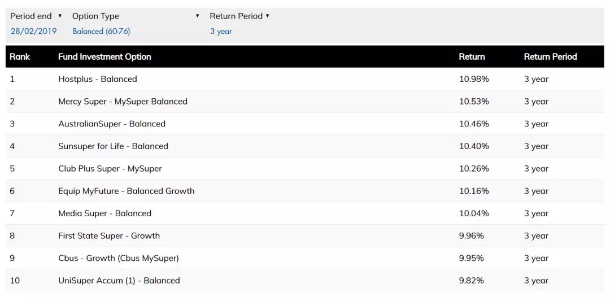This screenshot has height=297, width=610.
Task: Select Equip MyFuture - Balanced Growth
Action: pos(305,191)
